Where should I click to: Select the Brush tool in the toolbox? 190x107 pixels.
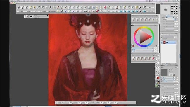pyautogui.click(x=156, y=56)
